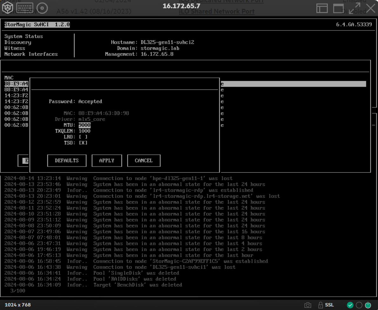This screenshot has width=378, height=310.
Task: Toggle full screen with arrows icon
Action: pyautogui.click(x=354, y=8)
